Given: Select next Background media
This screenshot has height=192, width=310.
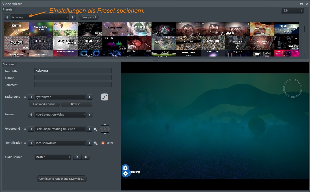Looking at the screenshot, I should [89, 97].
